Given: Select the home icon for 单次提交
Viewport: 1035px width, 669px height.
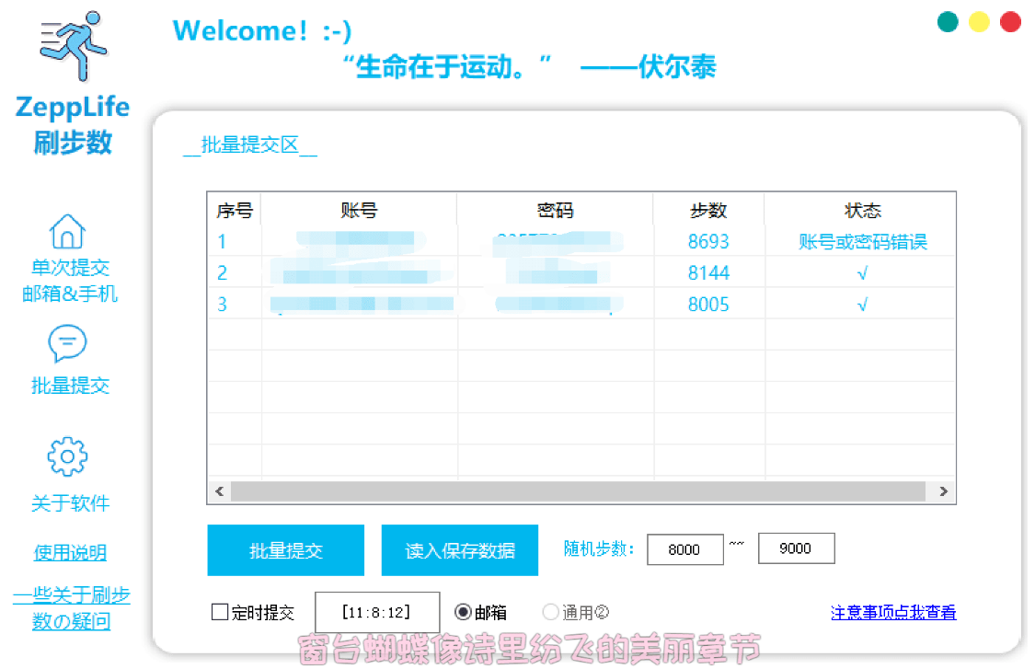Looking at the screenshot, I should click(x=69, y=229).
